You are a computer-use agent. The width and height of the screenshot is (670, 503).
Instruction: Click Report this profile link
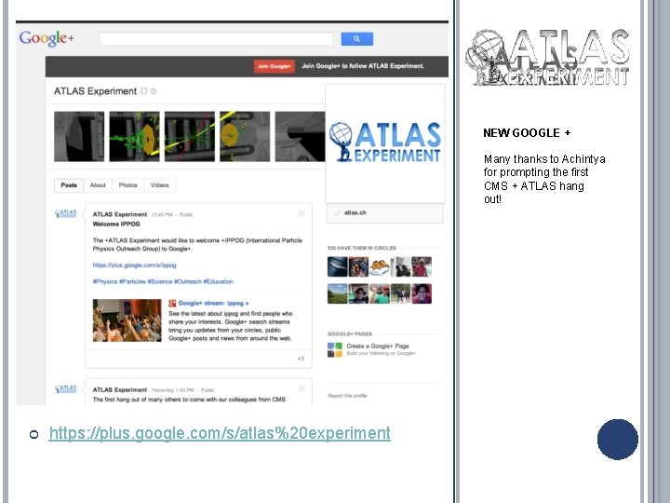(x=347, y=396)
